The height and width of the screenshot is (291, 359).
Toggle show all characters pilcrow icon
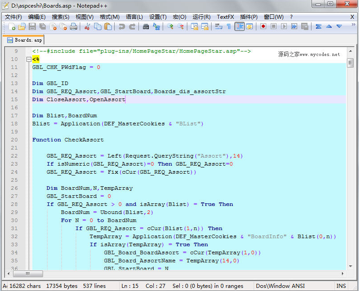coord(229,27)
